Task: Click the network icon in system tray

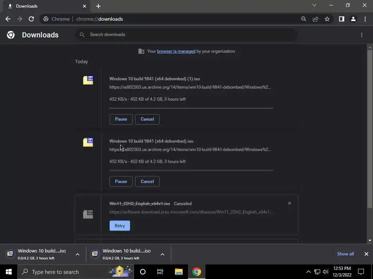Action: (x=317, y=272)
